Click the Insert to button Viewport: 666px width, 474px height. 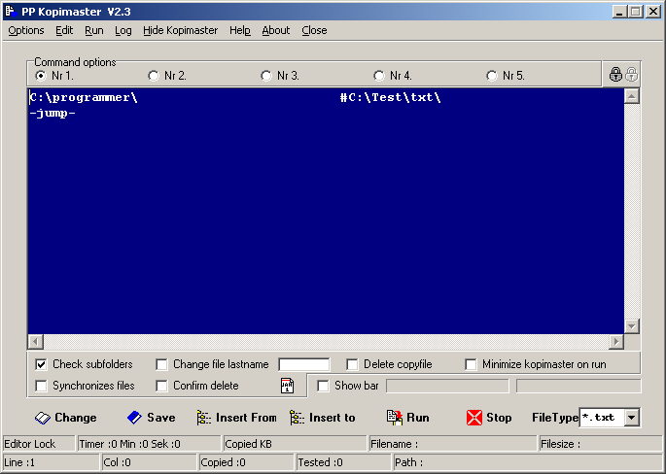pyautogui.click(x=323, y=418)
